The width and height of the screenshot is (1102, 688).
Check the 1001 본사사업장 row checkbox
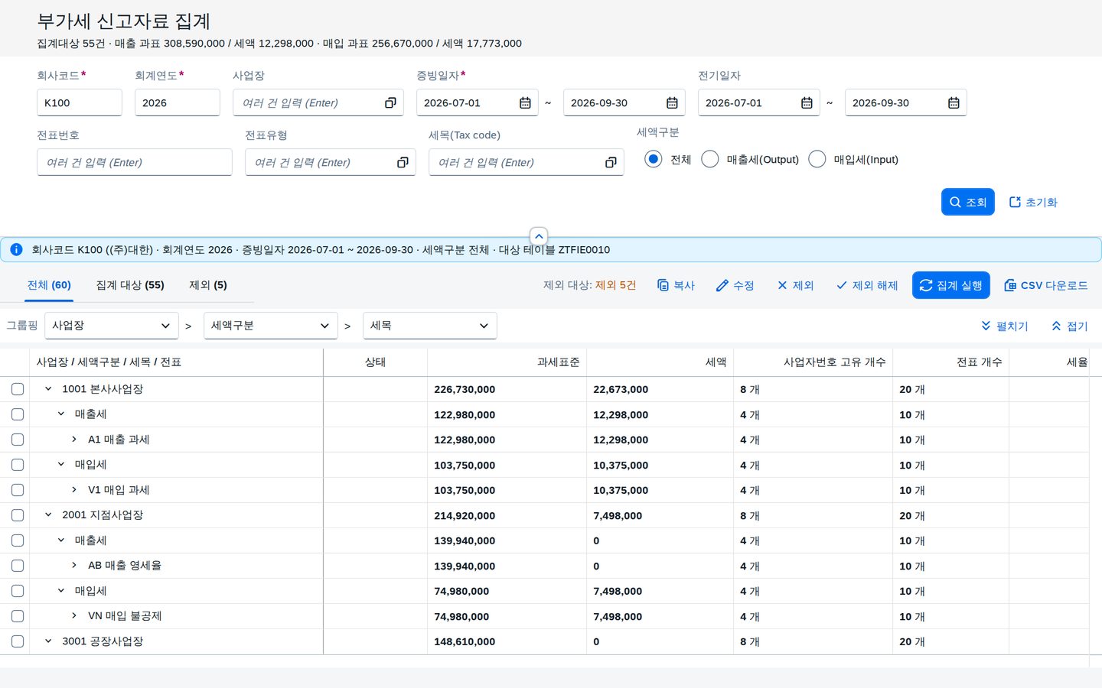[x=18, y=389]
